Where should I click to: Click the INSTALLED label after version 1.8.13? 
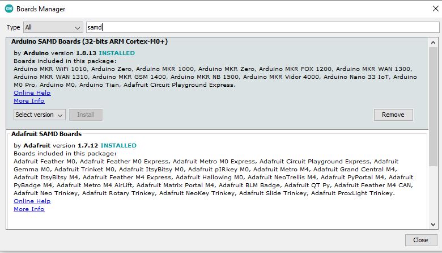[117, 53]
